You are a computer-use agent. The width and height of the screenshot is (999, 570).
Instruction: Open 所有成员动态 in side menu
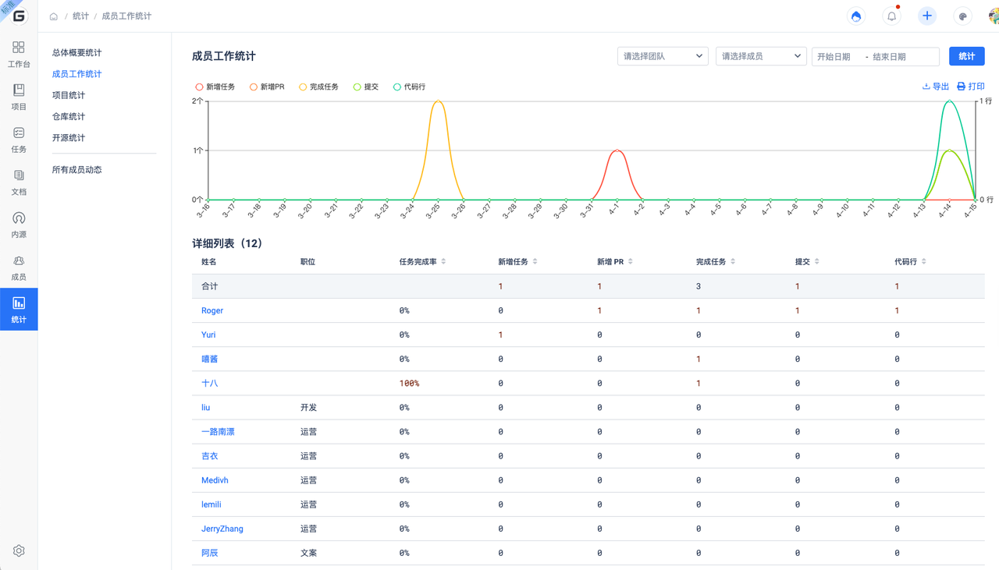pos(77,170)
